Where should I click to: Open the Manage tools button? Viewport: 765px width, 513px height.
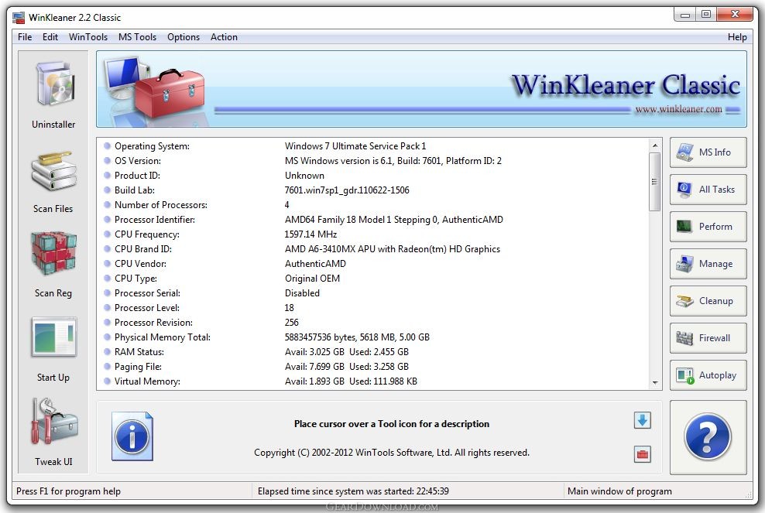tap(708, 264)
